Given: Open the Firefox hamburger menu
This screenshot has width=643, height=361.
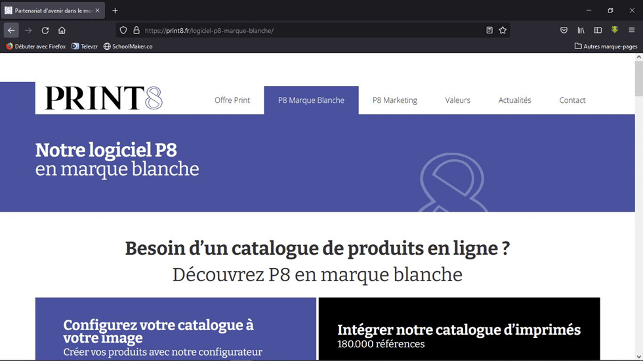Looking at the screenshot, I should point(631,30).
